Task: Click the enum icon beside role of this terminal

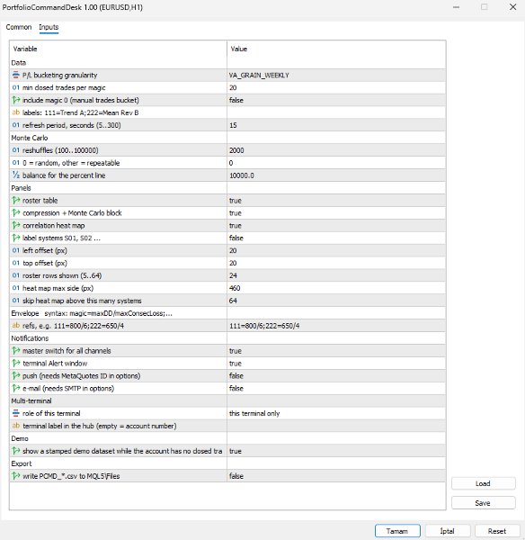Action: tap(16, 413)
